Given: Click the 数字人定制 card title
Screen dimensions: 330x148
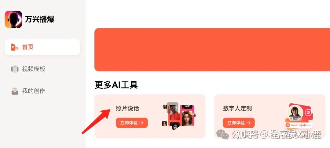Looking at the screenshot, I should [237, 108].
